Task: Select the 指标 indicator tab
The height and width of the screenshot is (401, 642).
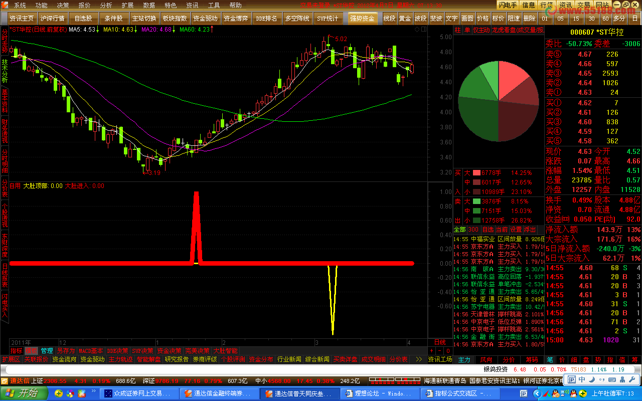Action: 17,351
